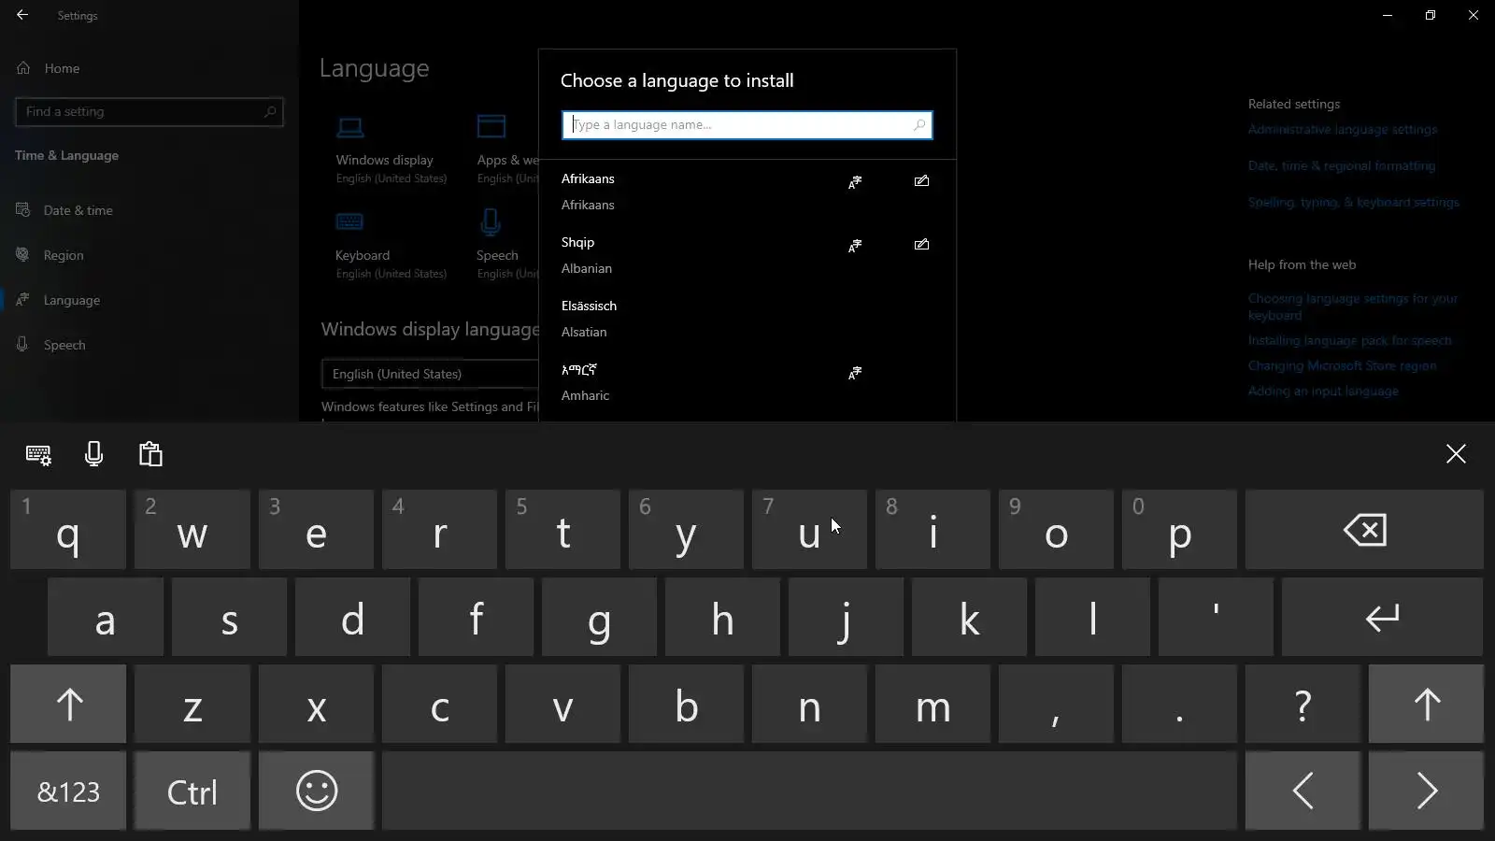Click the language name search field
1495x841 pixels.
tap(747, 125)
